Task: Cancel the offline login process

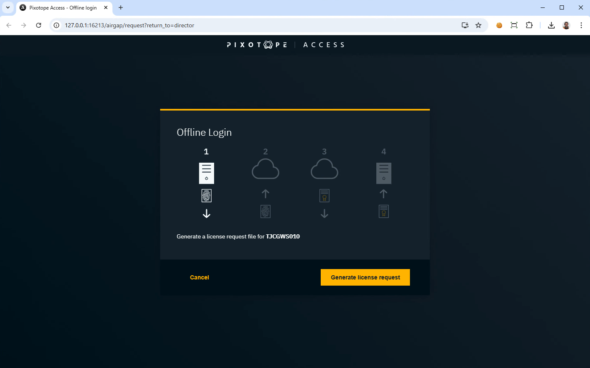Action: click(200, 277)
